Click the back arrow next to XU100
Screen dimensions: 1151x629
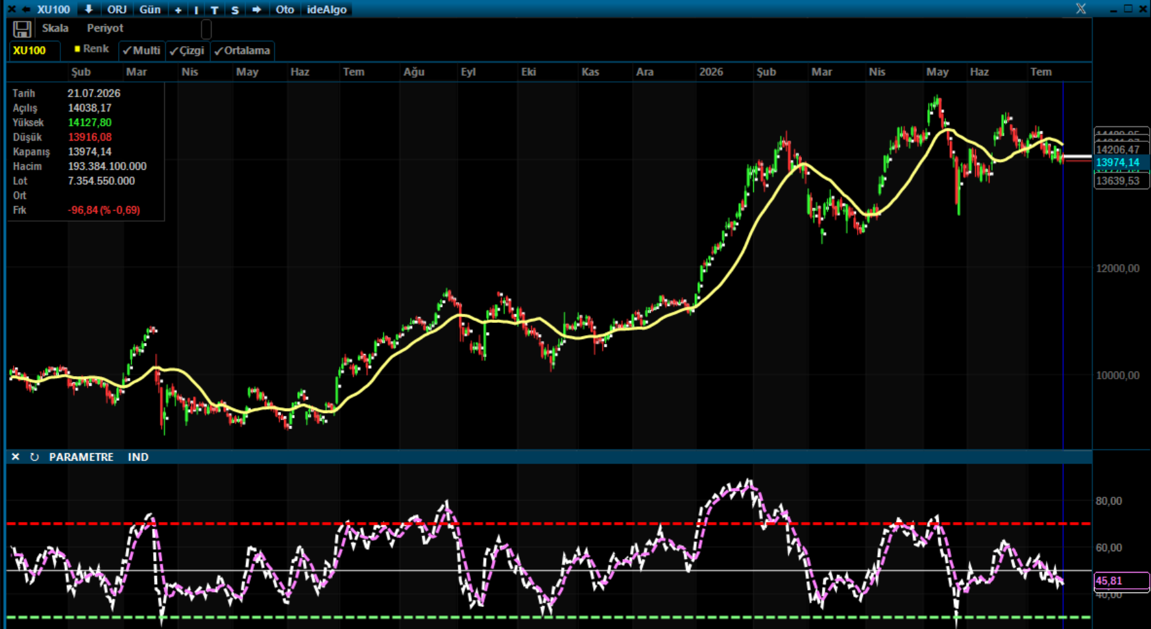tap(26, 10)
